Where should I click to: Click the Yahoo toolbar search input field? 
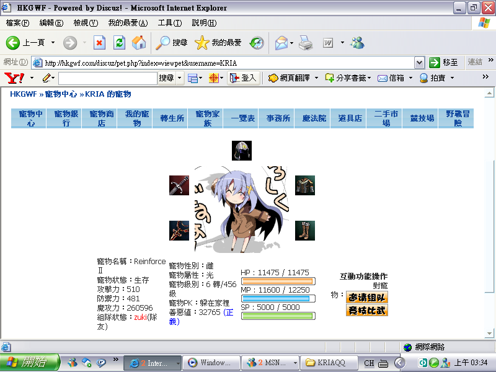tap(107, 78)
